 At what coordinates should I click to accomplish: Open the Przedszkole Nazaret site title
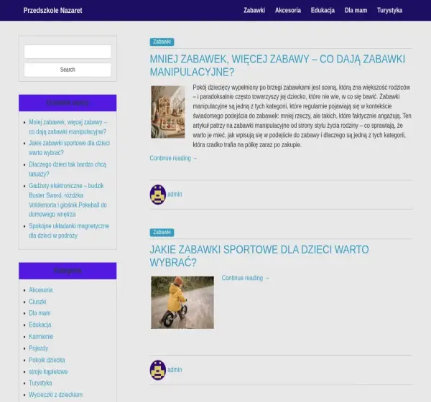coord(52,11)
